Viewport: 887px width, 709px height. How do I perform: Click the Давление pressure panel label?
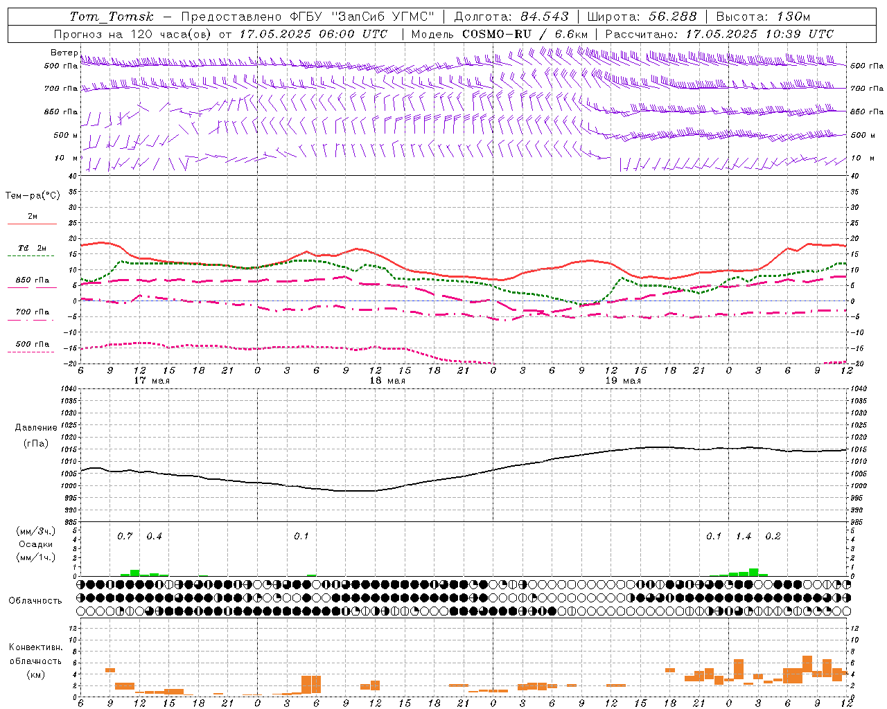point(36,428)
